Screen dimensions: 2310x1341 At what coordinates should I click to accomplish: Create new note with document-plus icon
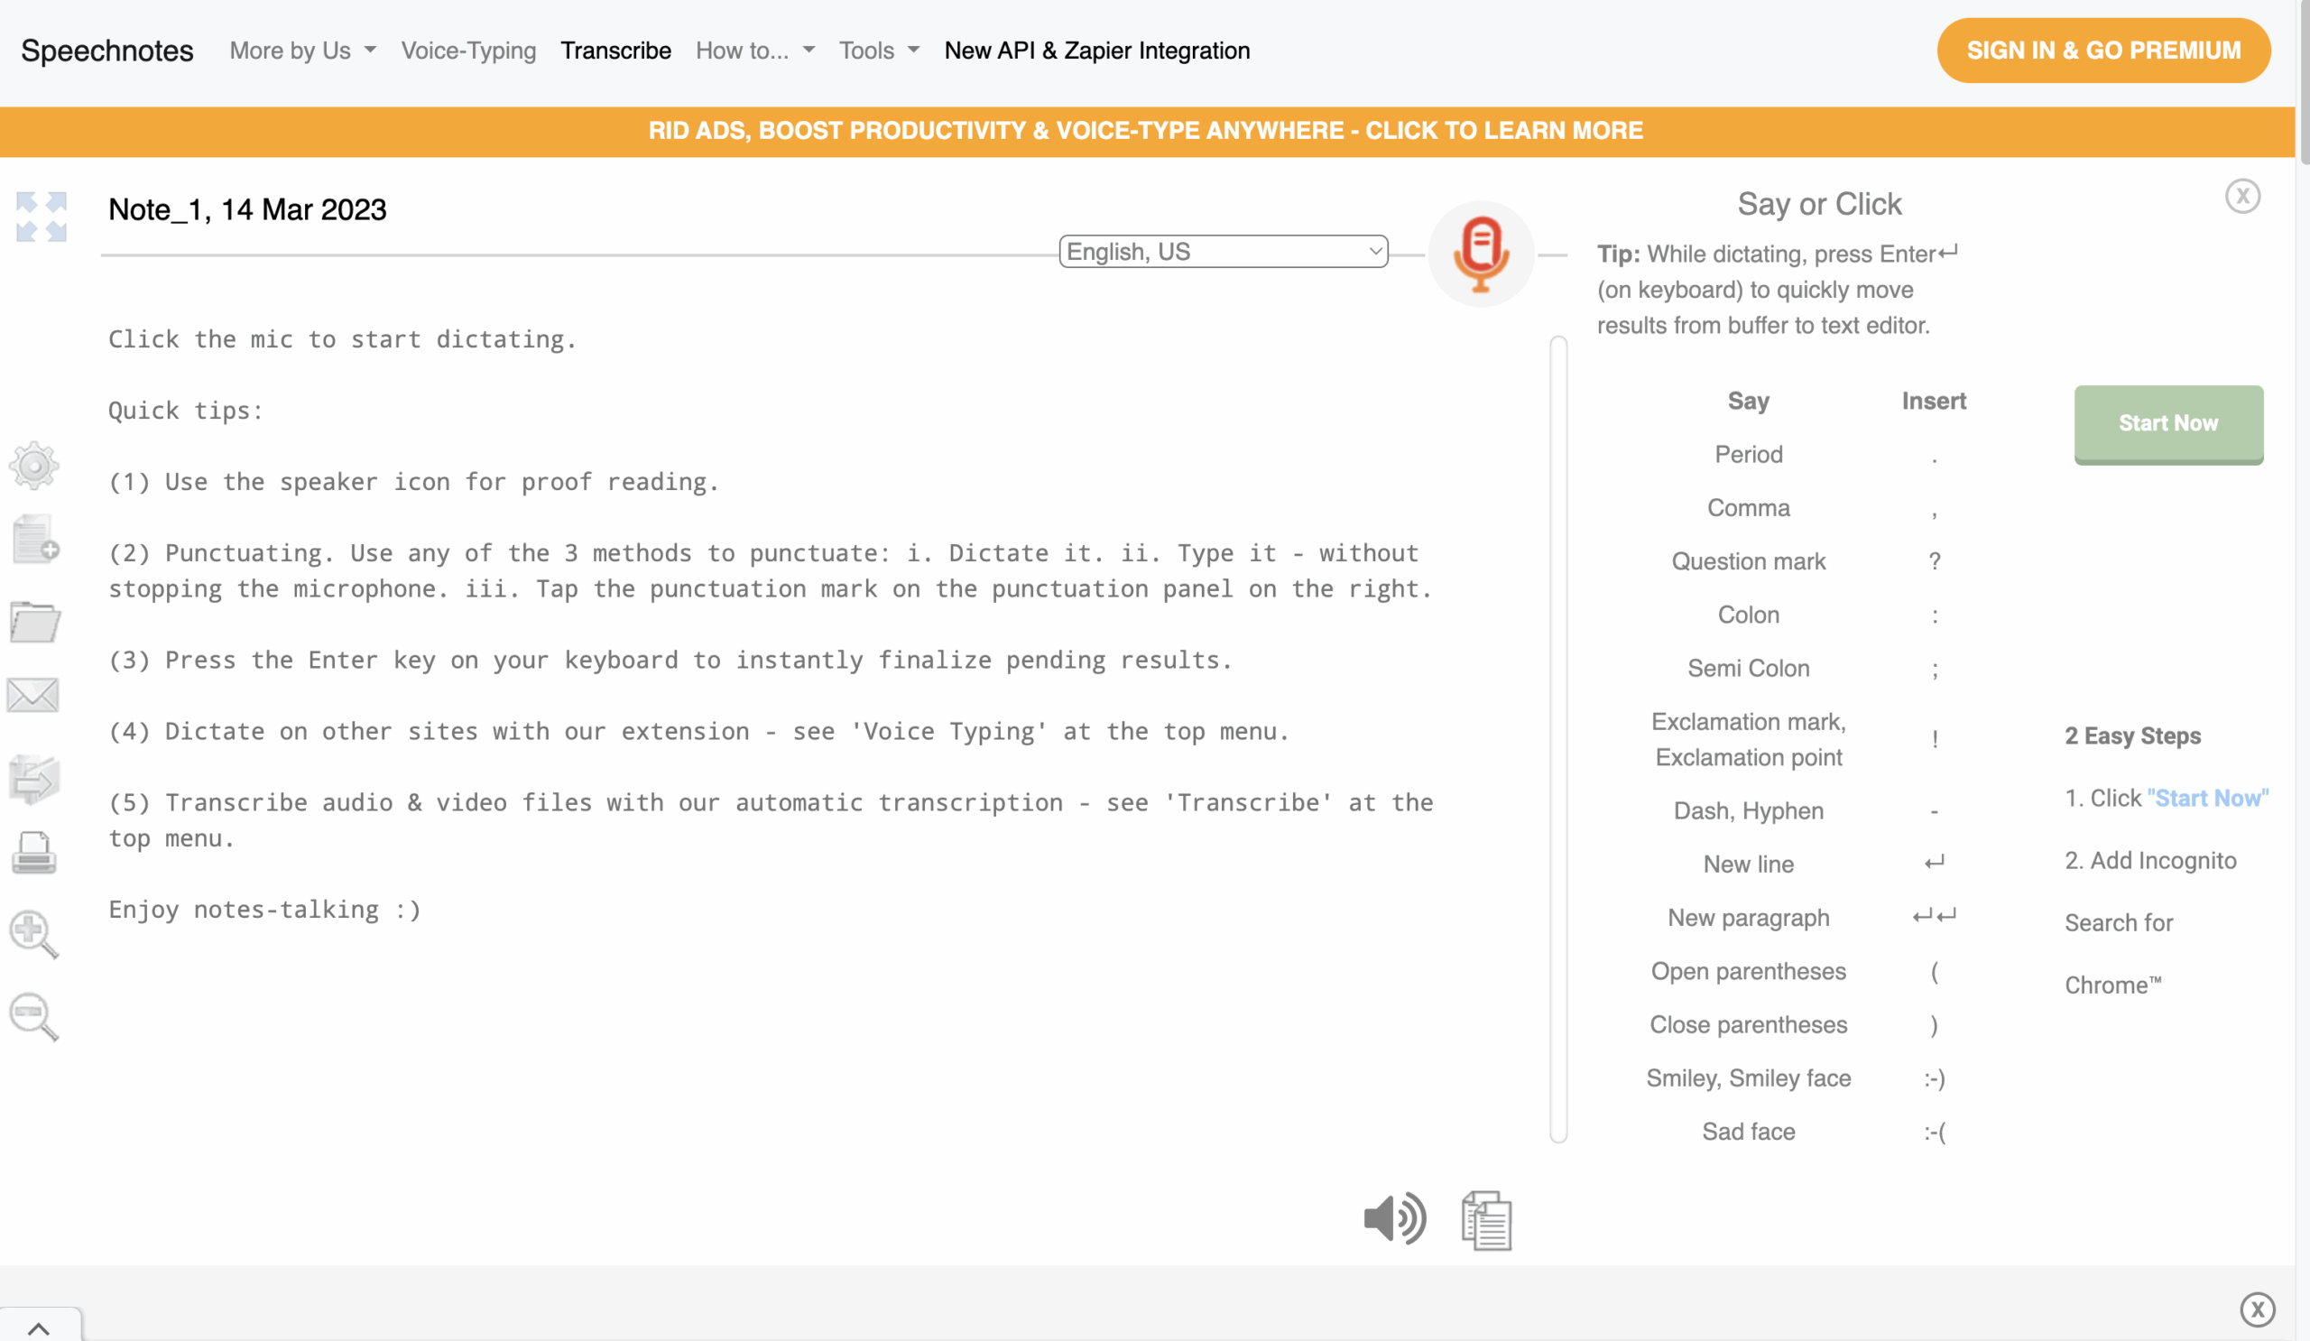coord(36,538)
